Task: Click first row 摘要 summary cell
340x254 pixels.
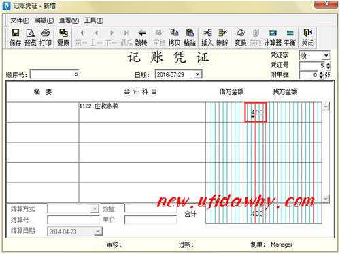Action: [x=43, y=112]
